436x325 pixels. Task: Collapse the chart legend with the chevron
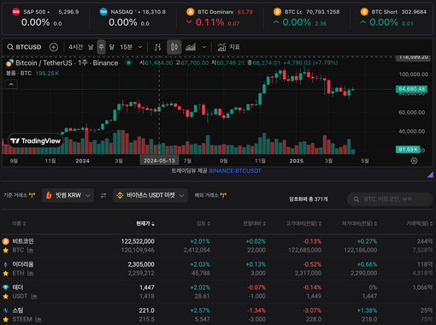click(x=11, y=85)
